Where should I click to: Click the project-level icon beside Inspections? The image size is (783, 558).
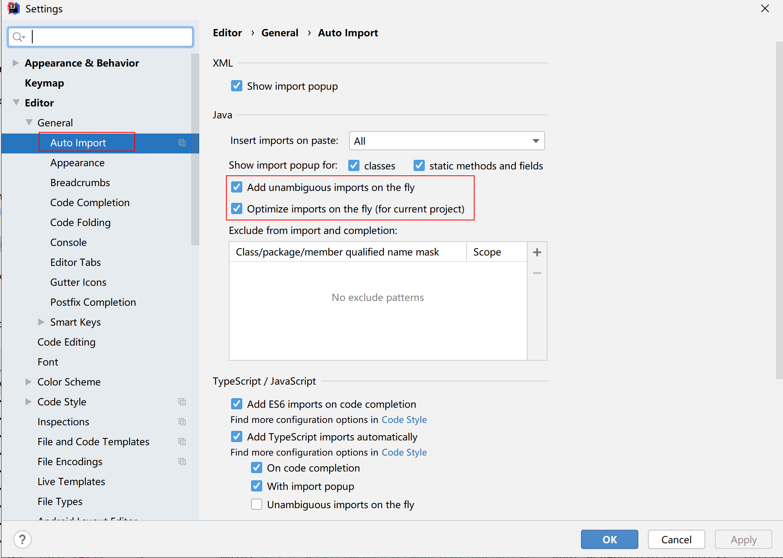click(x=182, y=422)
